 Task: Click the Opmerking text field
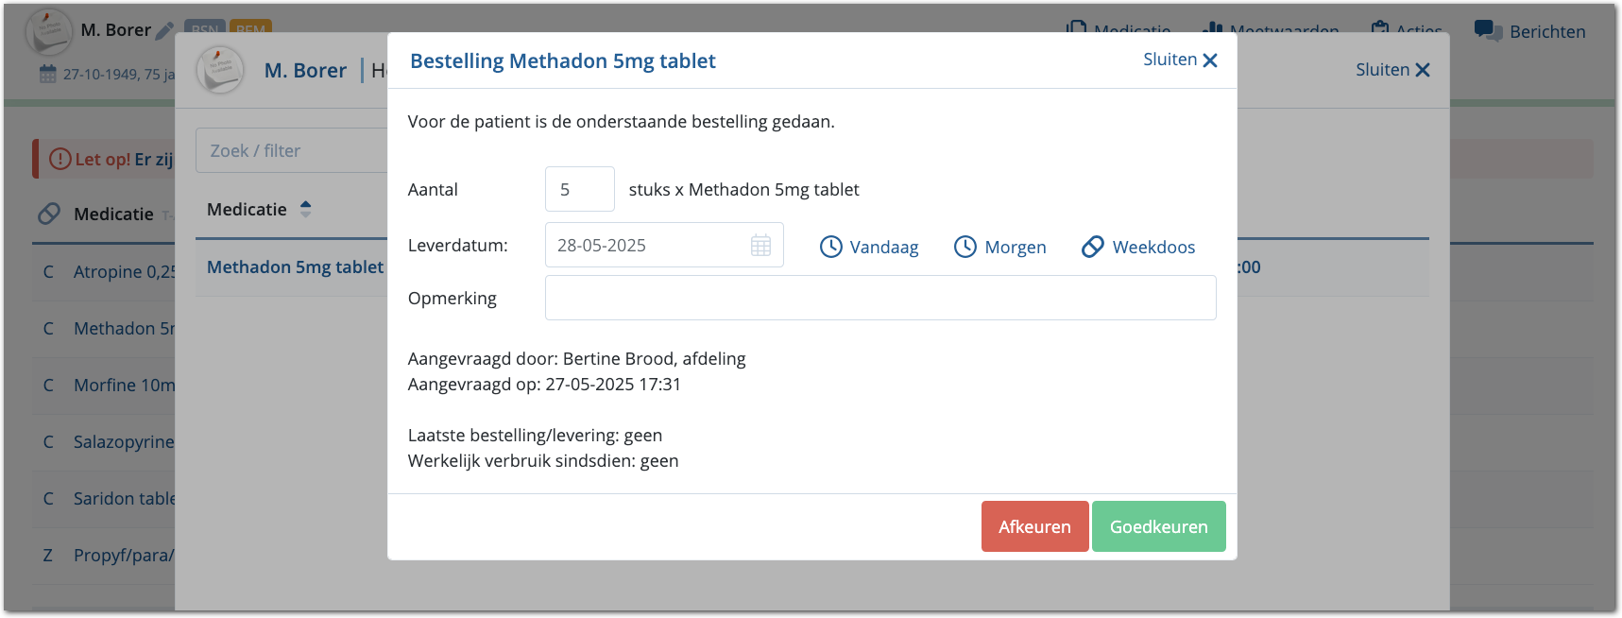tap(879, 298)
